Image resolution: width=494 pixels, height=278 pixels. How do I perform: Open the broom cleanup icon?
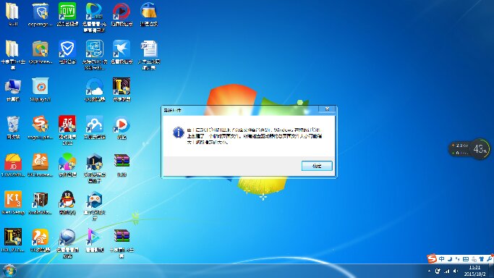[x=149, y=12]
